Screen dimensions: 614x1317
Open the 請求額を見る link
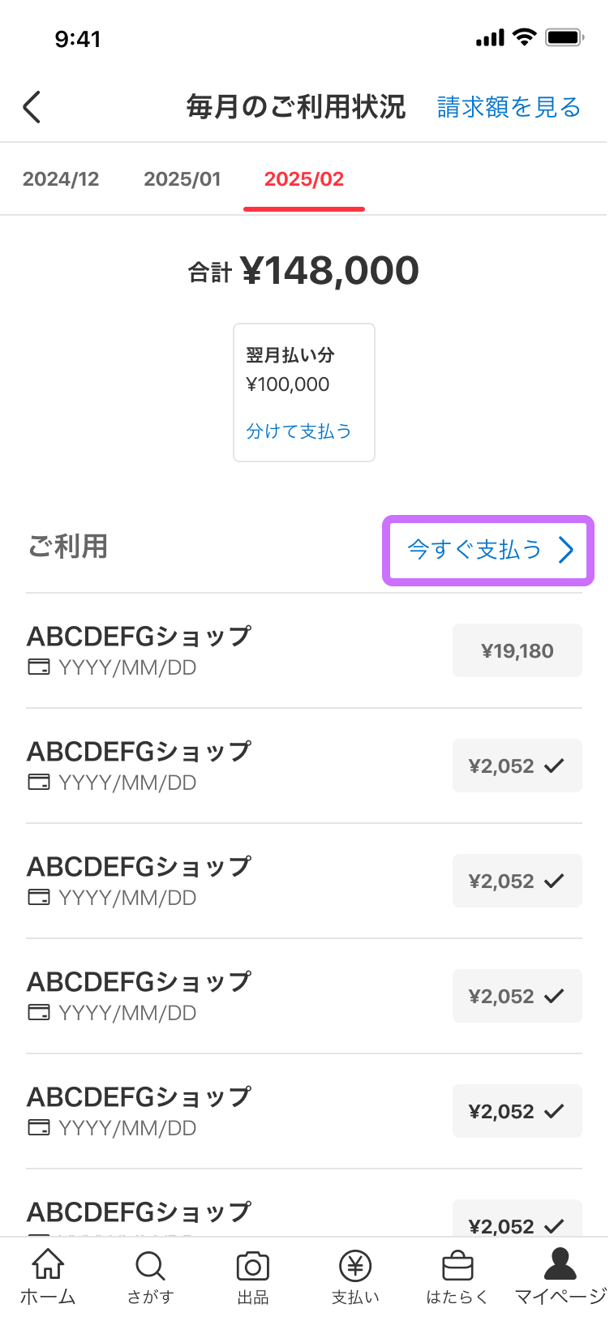pos(509,107)
